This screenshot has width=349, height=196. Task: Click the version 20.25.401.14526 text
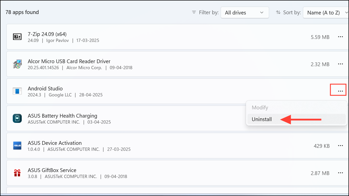pos(43,68)
